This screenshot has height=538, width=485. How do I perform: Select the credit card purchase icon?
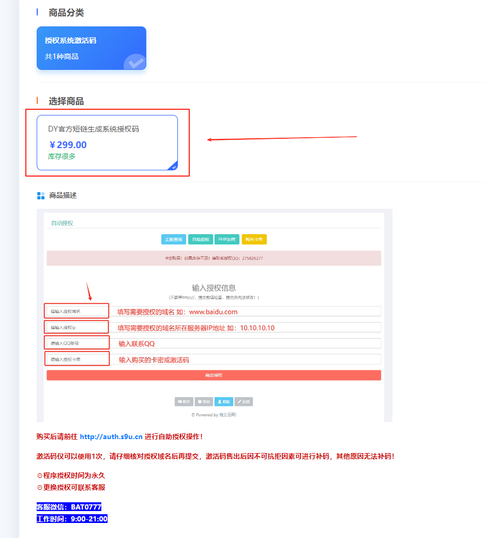180,401
